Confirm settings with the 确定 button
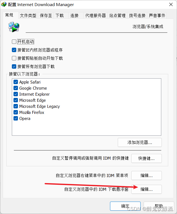This screenshot has height=214, width=177. [x=125, y=206]
